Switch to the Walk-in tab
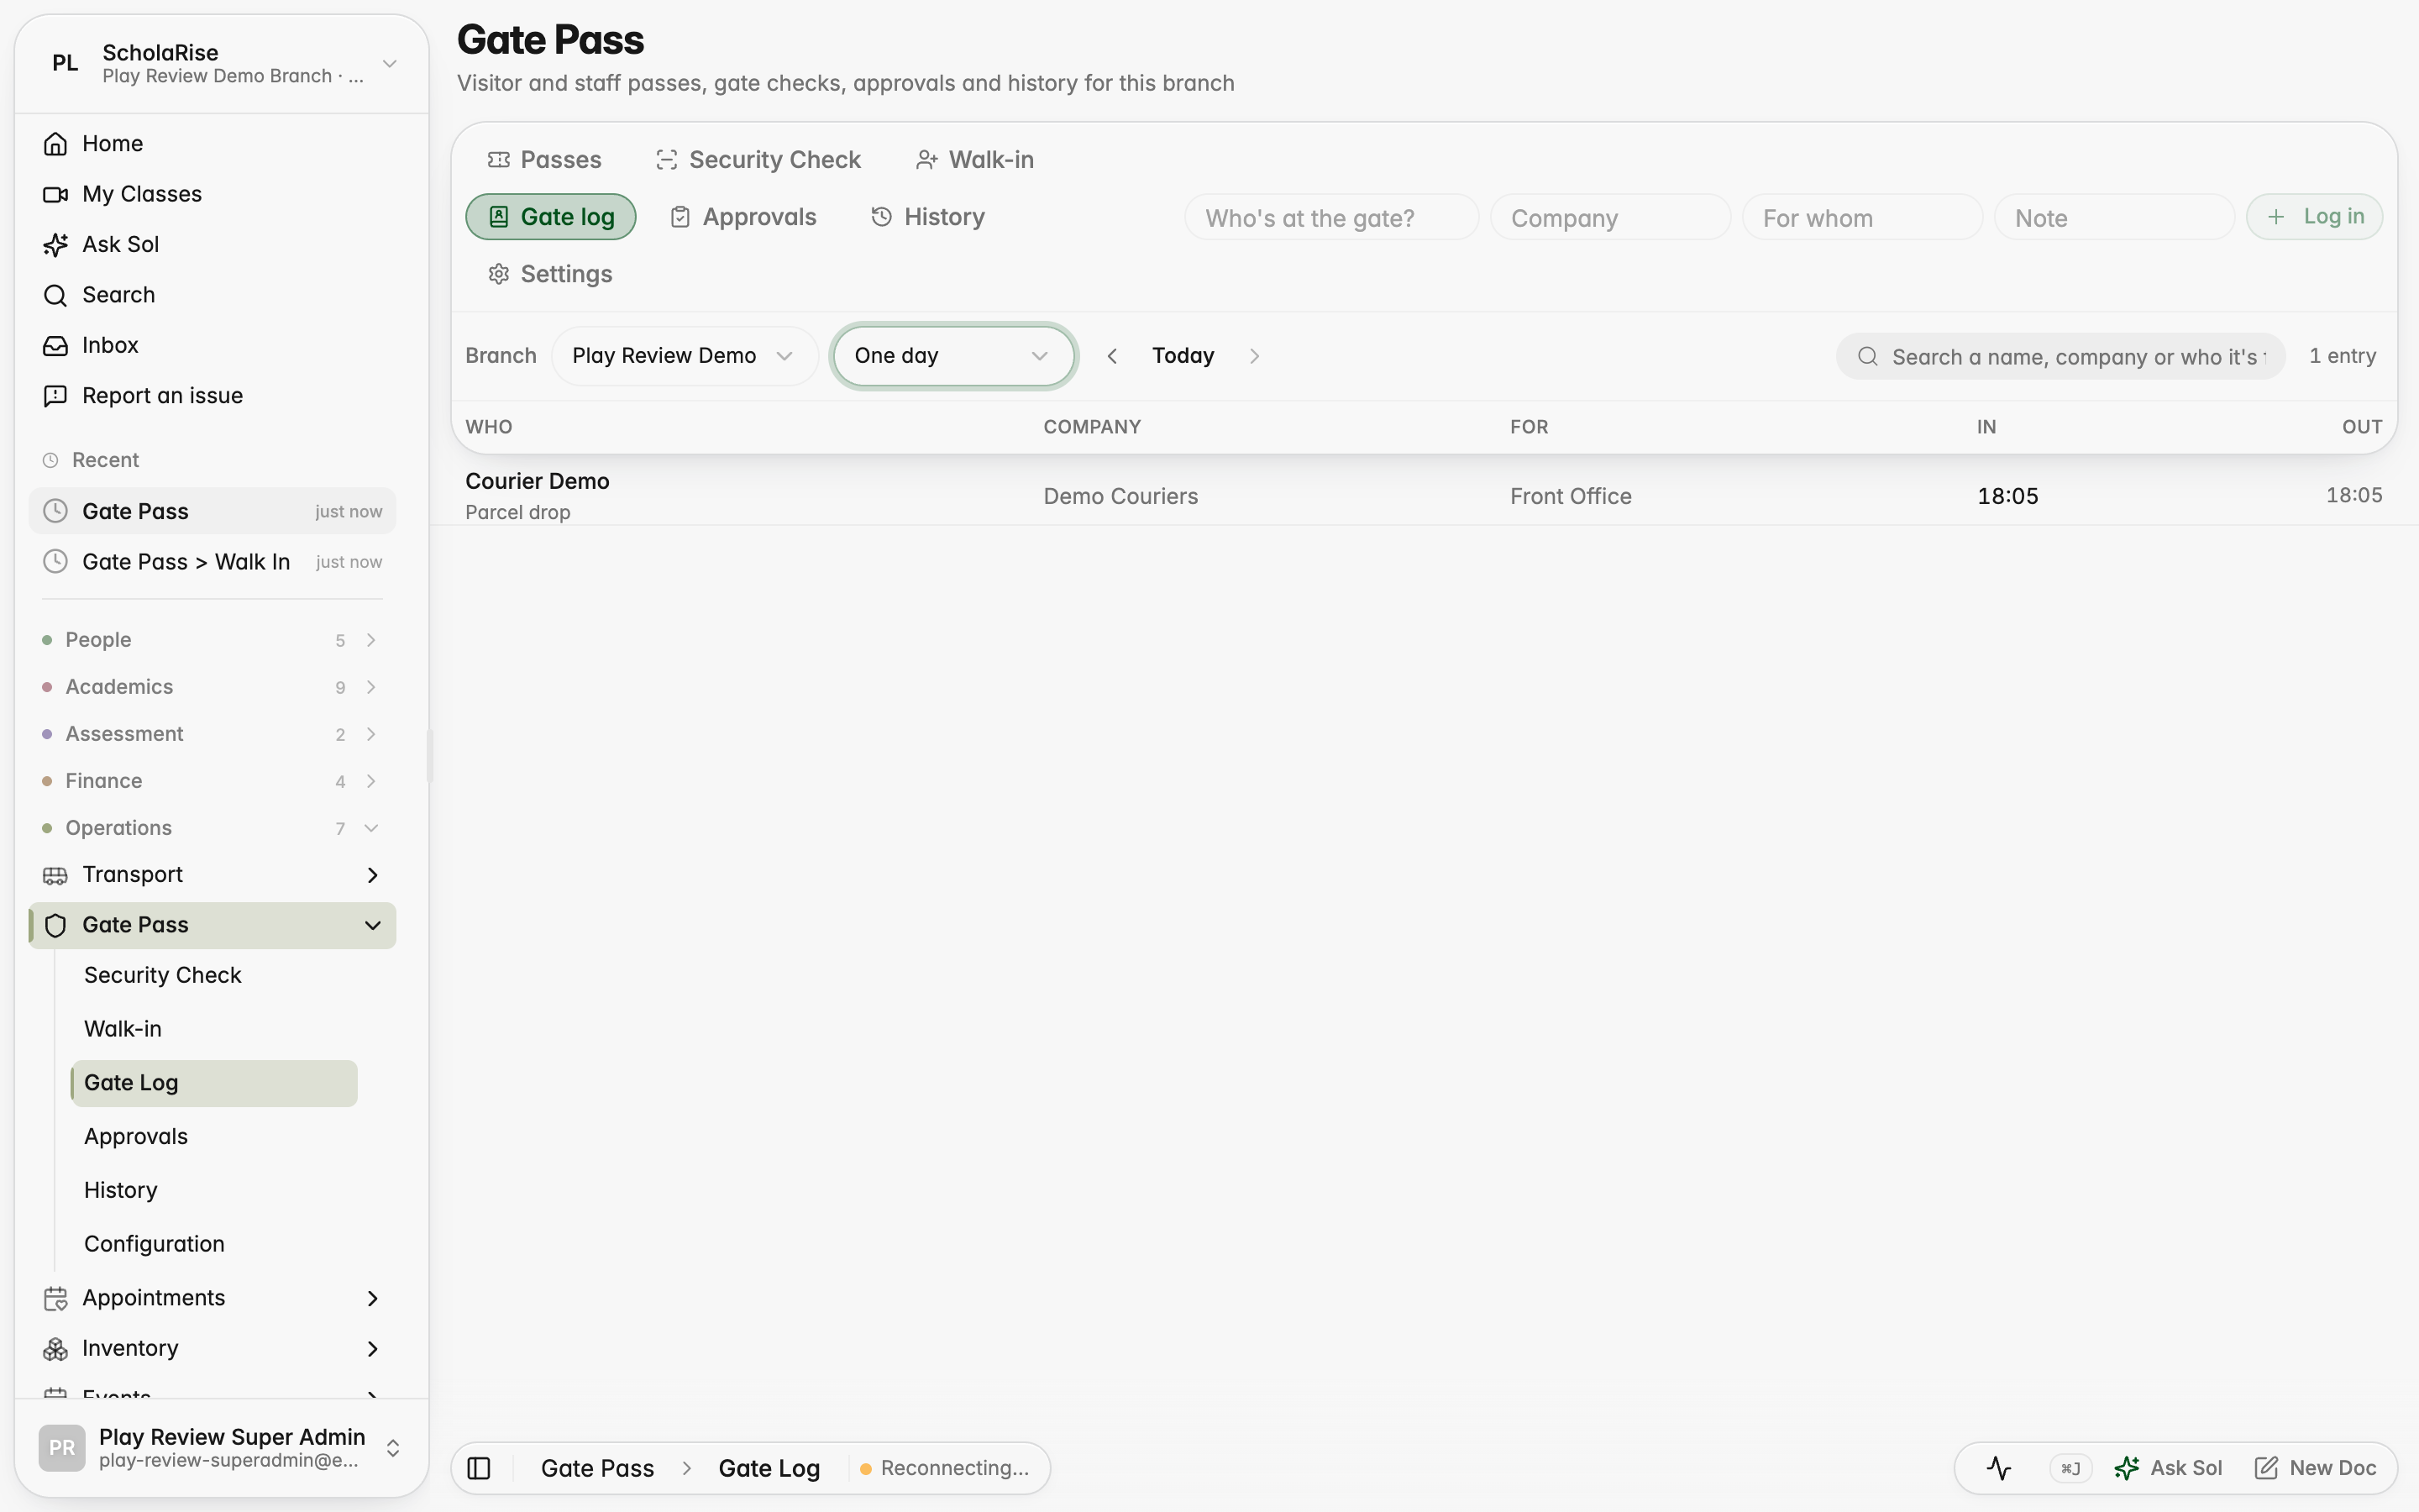Viewport: 2419px width, 1512px height. tap(976, 160)
